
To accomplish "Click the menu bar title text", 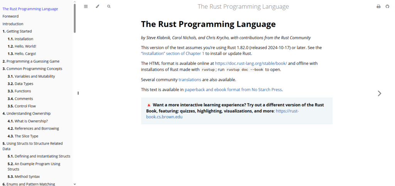I will tap(243, 7).
